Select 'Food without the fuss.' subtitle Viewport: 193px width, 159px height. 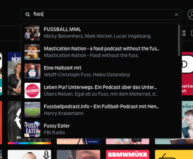pyautogui.click(x=114, y=56)
